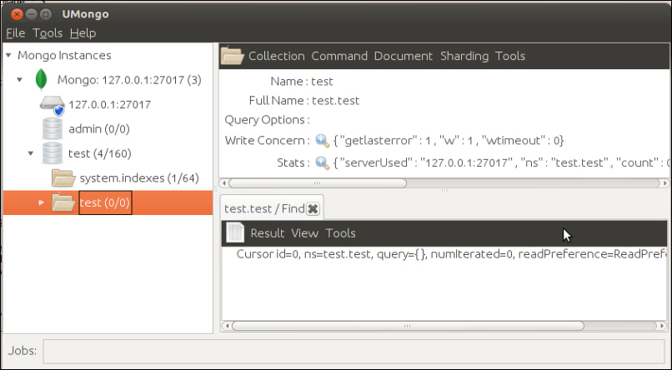Open the Collection menu
672x370 pixels.
277,56
